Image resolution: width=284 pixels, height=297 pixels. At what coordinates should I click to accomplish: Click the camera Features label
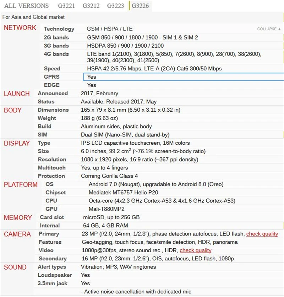50,242
